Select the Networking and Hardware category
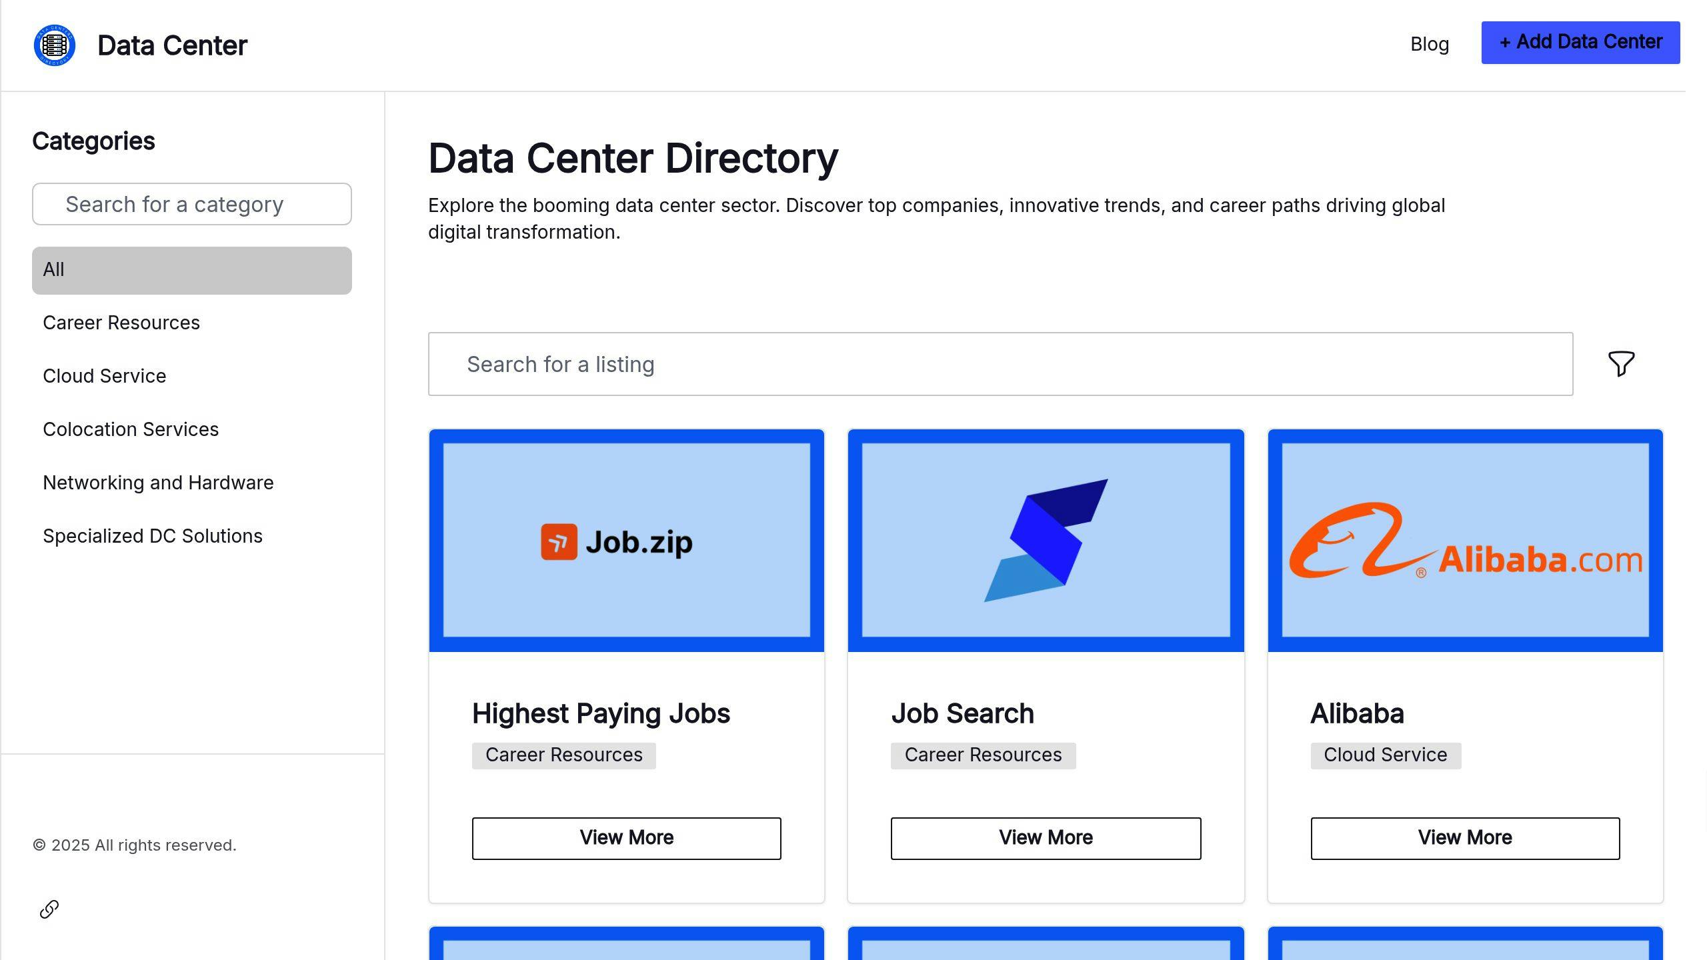1707x960 pixels. click(158, 482)
